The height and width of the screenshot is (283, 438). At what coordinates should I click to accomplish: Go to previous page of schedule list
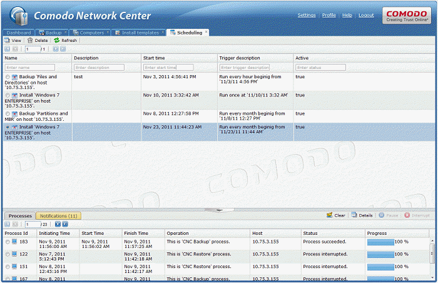(x=16, y=49)
